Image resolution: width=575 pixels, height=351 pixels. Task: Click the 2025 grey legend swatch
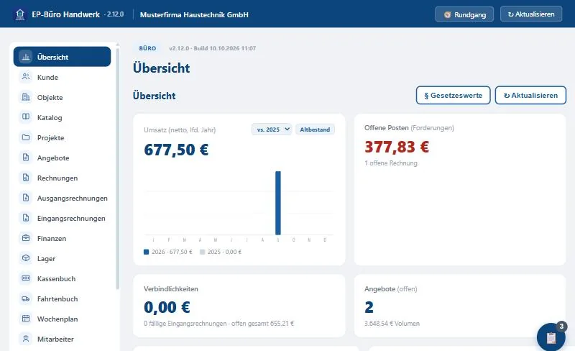(202, 252)
